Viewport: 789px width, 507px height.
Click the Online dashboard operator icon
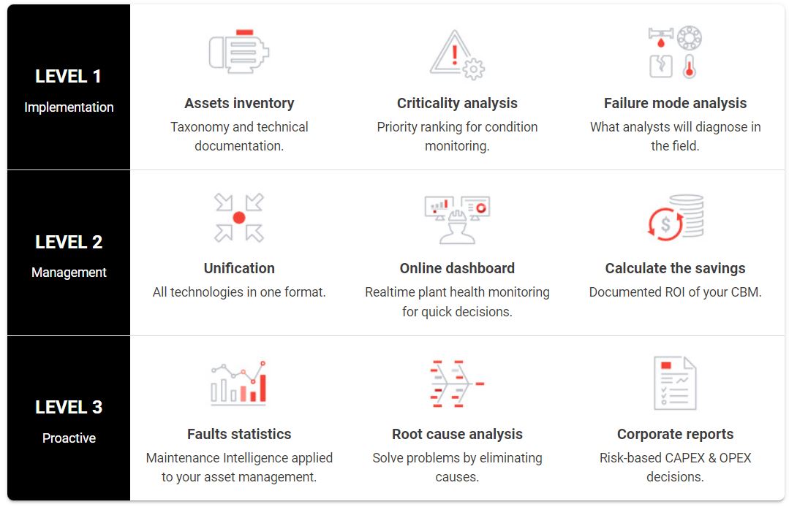pyautogui.click(x=457, y=220)
